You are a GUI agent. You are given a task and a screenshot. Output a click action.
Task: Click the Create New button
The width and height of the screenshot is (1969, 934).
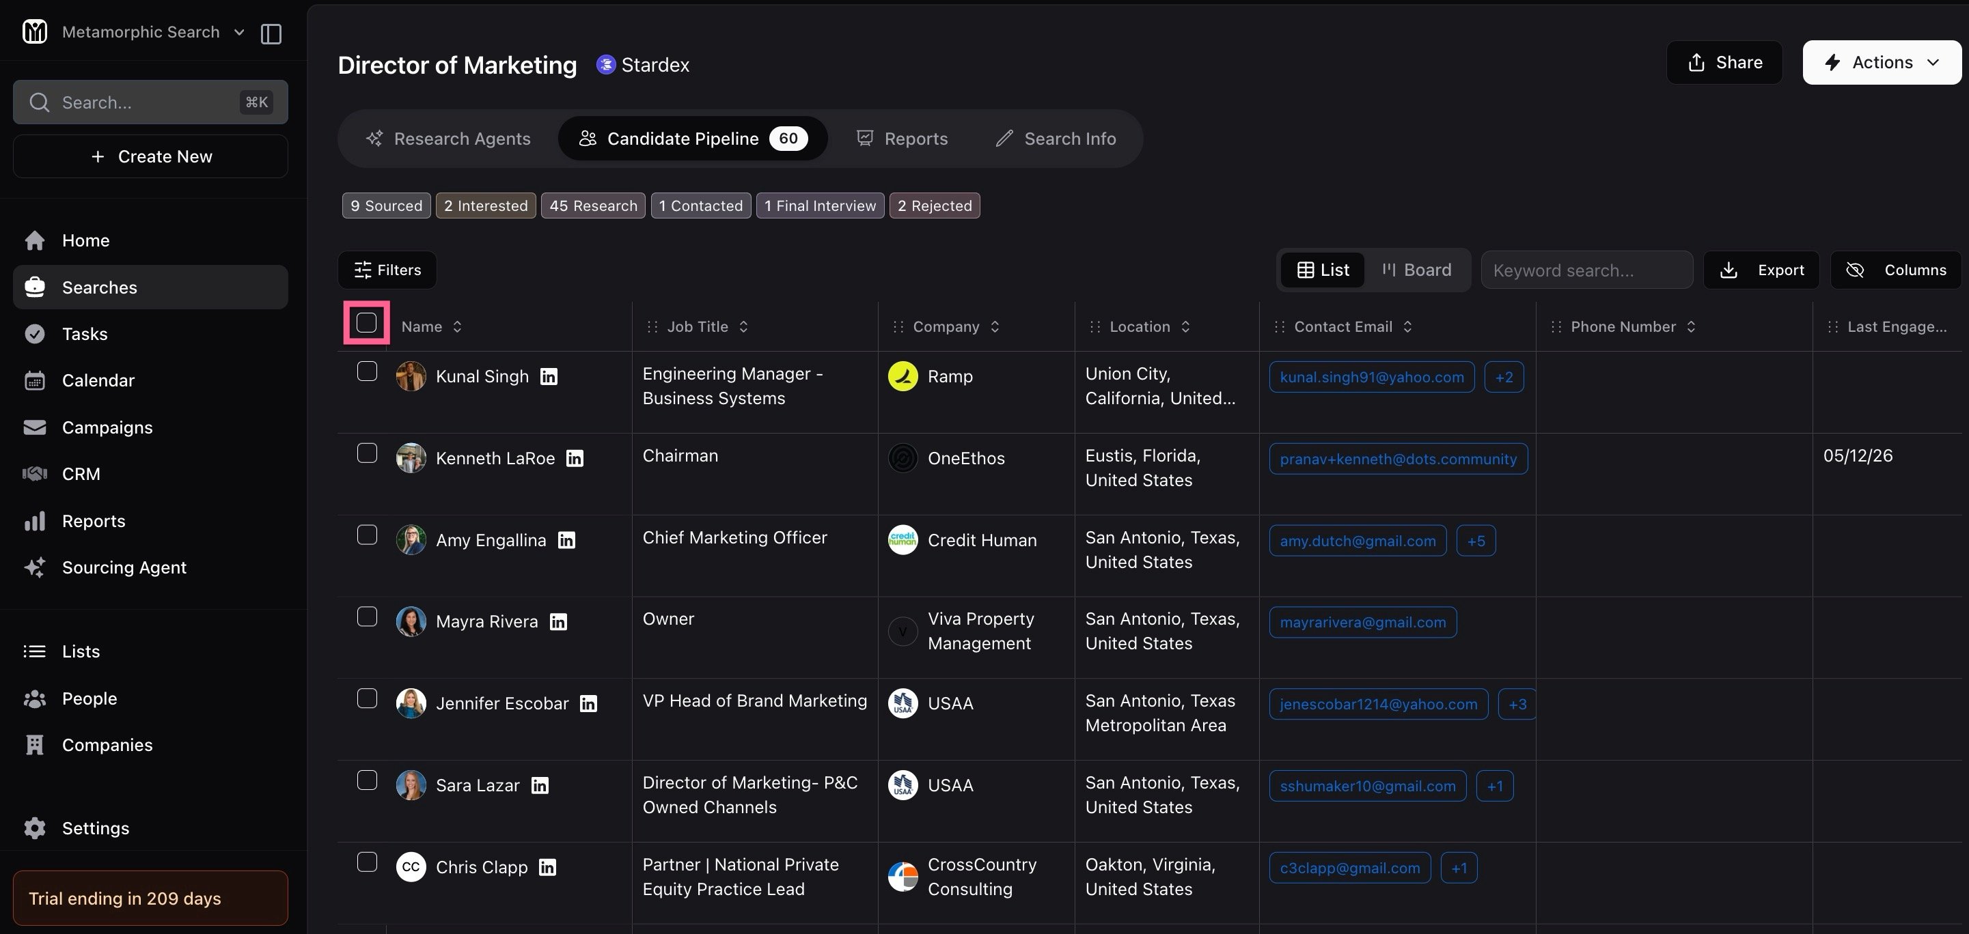pos(150,156)
